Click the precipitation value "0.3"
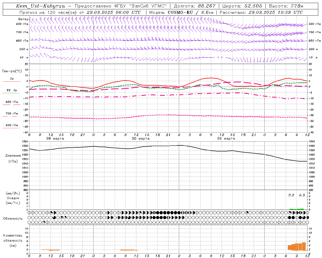 (302, 195)
